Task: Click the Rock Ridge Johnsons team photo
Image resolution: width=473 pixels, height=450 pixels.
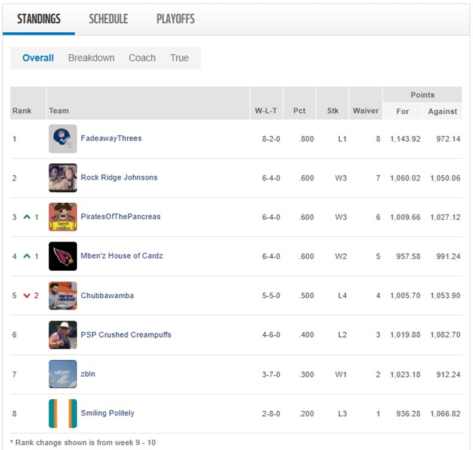Action: (x=63, y=178)
